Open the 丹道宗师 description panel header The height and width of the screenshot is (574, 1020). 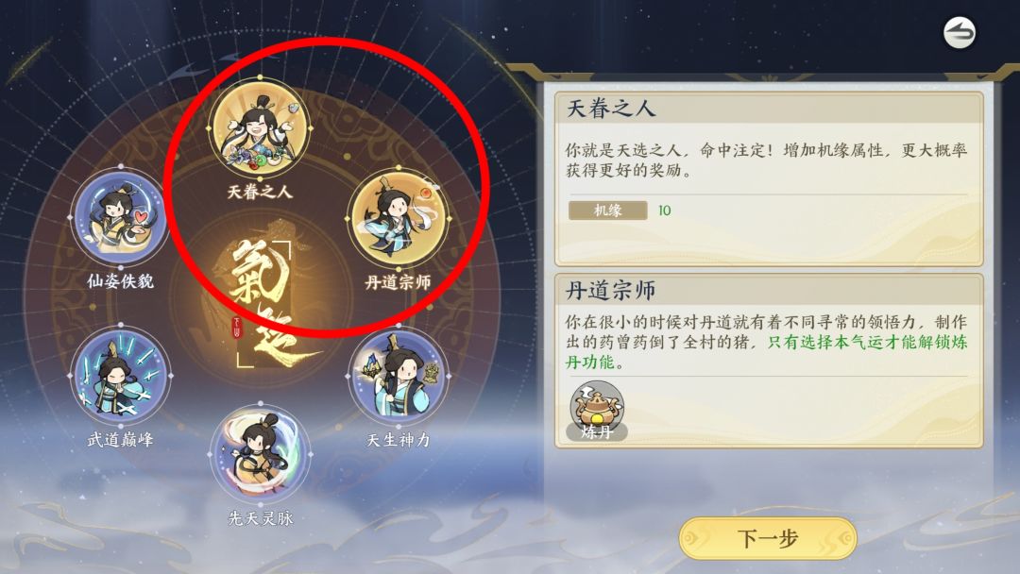point(768,290)
